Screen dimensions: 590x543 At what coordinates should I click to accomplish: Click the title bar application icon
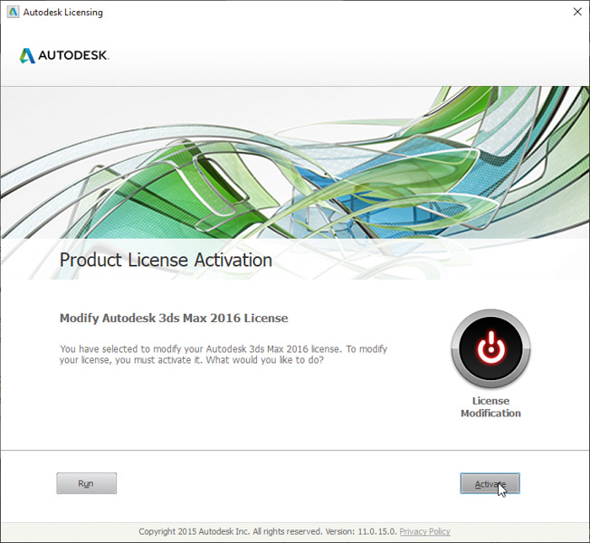pos(12,13)
